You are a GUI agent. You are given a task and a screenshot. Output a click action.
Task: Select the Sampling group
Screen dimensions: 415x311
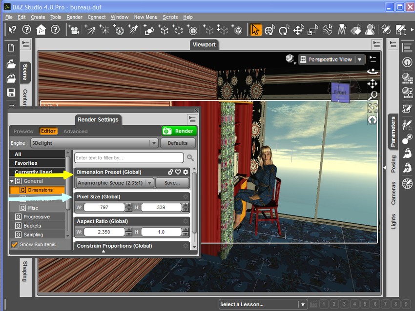pyautogui.click(x=37, y=234)
